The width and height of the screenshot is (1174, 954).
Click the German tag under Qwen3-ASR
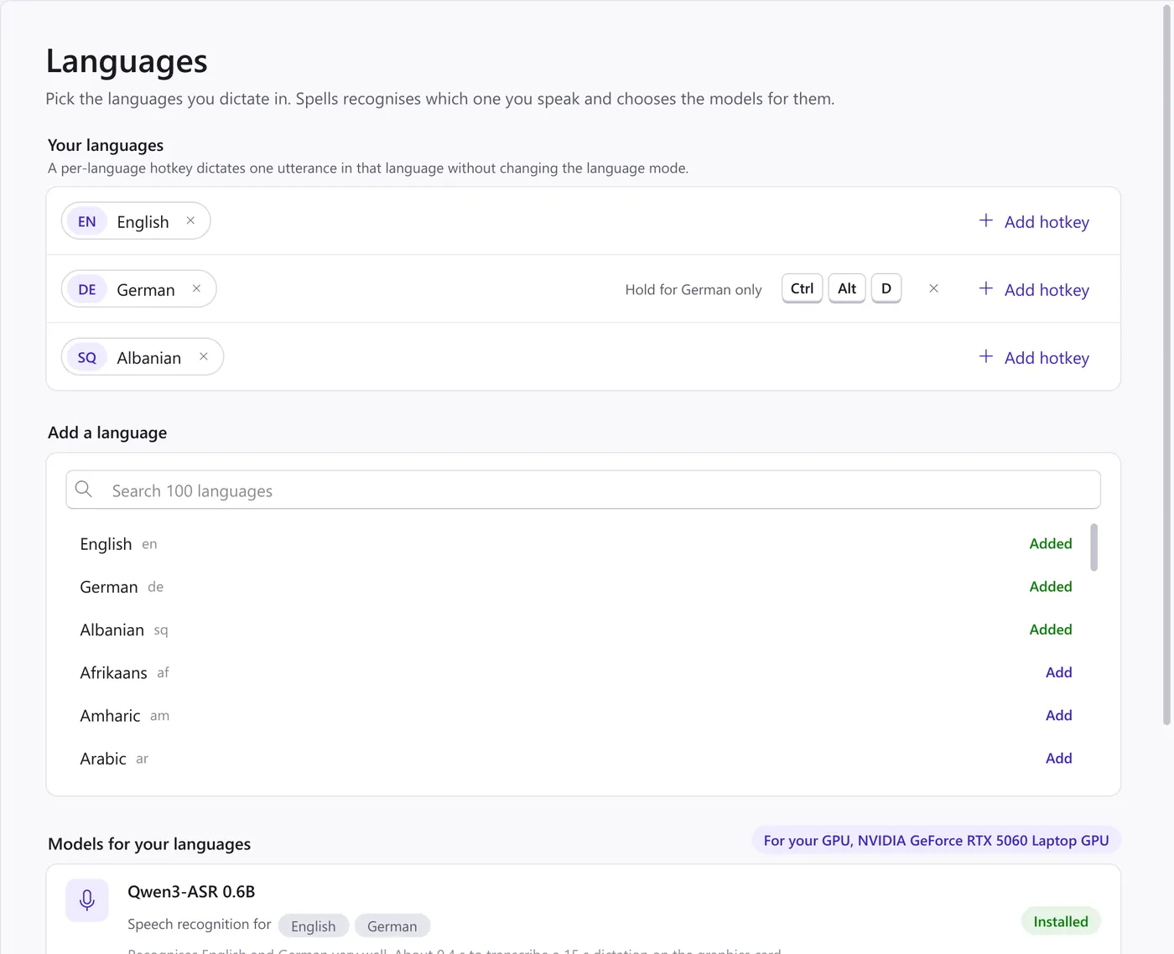tap(392, 925)
